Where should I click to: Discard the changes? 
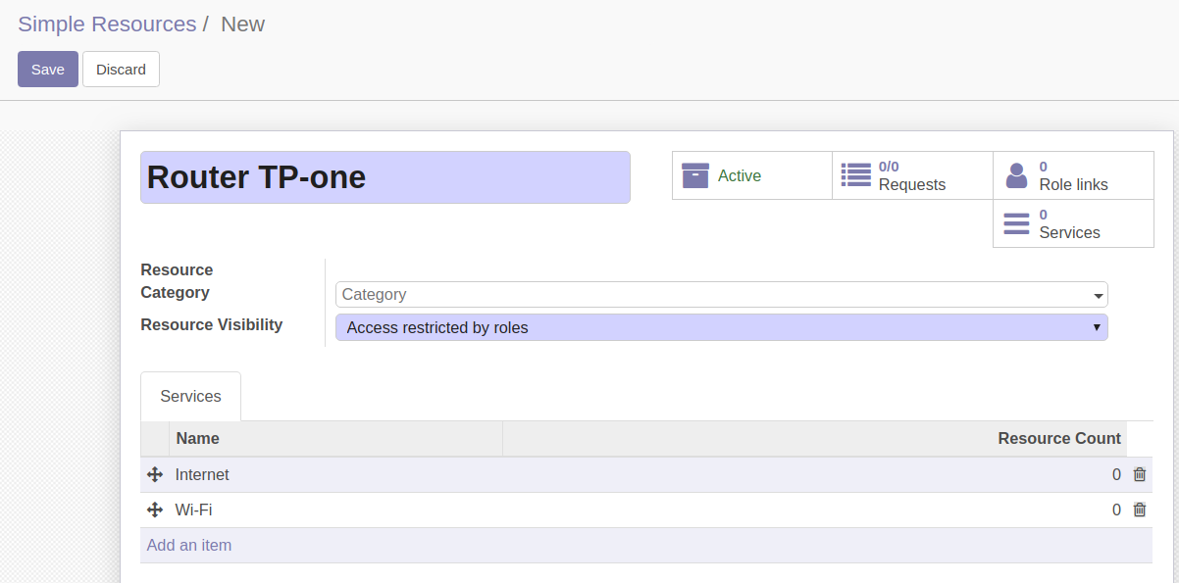tap(121, 69)
